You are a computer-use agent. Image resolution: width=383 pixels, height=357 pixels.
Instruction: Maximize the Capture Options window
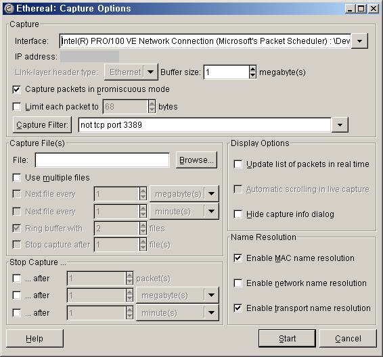pos(361,9)
